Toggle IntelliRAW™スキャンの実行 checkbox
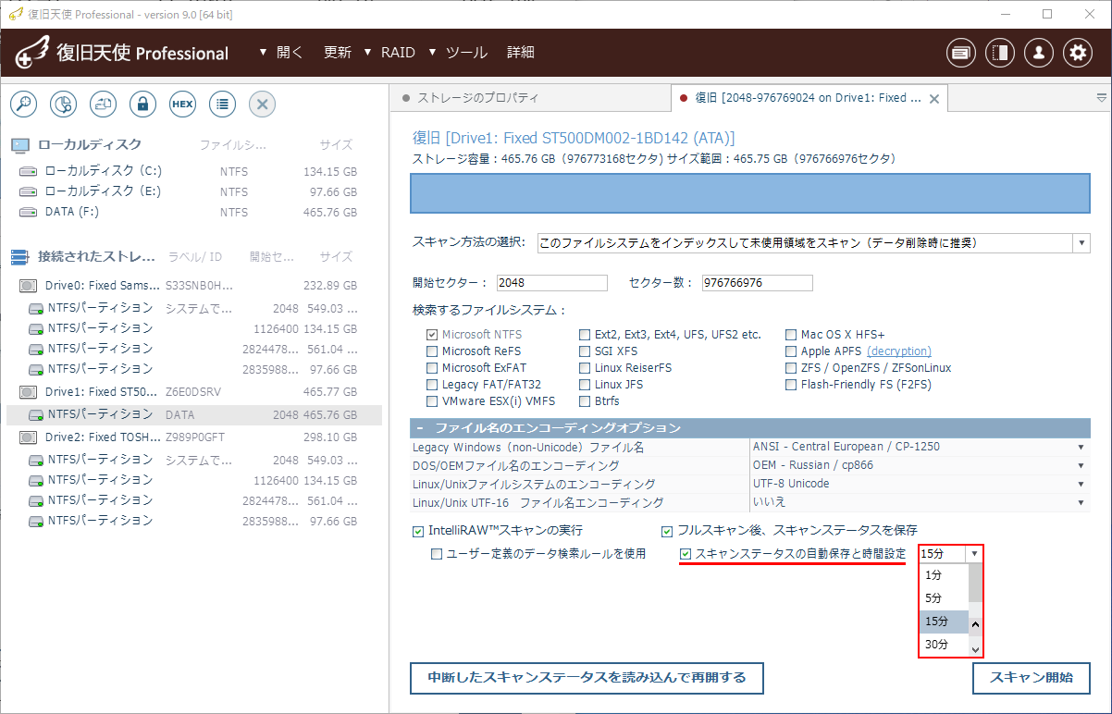 pyautogui.click(x=418, y=531)
